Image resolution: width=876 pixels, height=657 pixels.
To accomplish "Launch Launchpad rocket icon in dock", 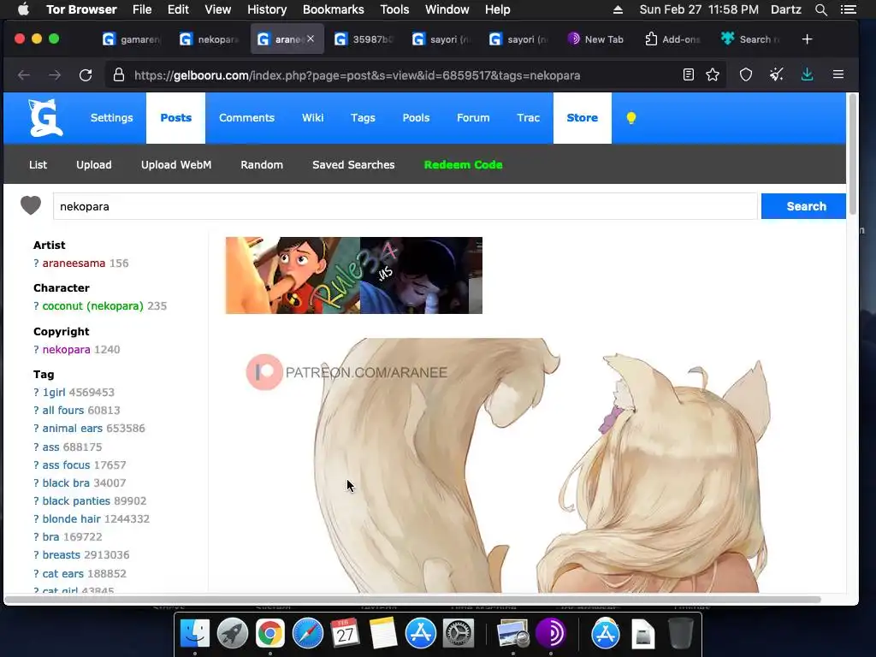I will [x=233, y=634].
